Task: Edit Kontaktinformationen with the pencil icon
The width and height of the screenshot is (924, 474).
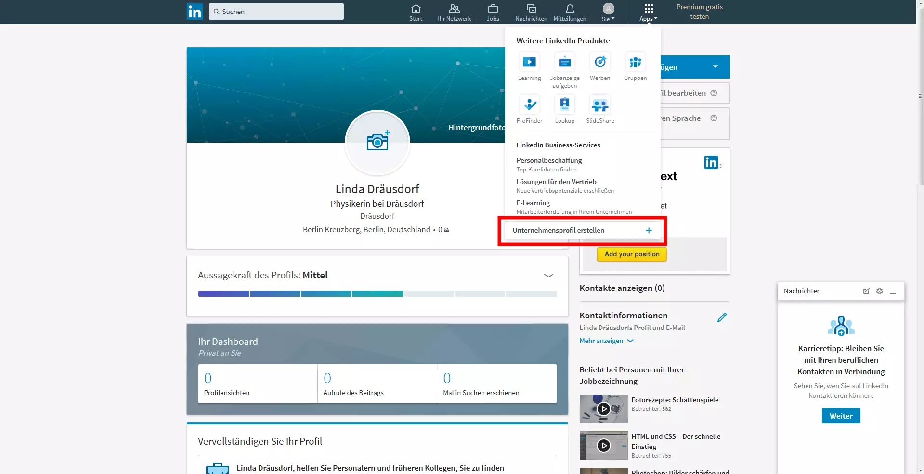Action: pos(722,317)
